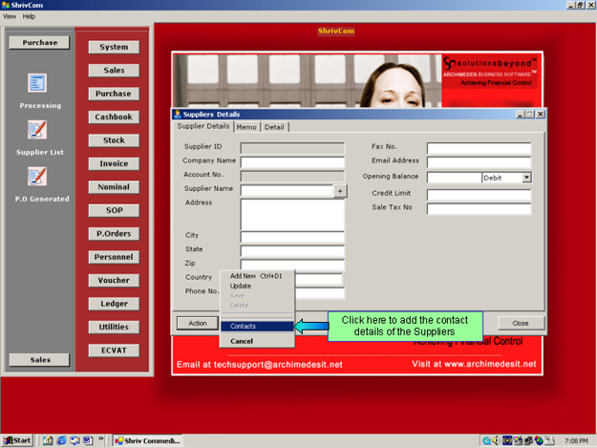Expand the Debit opening balance dropdown

point(526,178)
